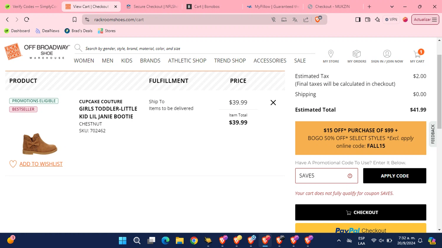442x248 pixels.
Task: Show hidden system tray icons
Action: (339, 241)
